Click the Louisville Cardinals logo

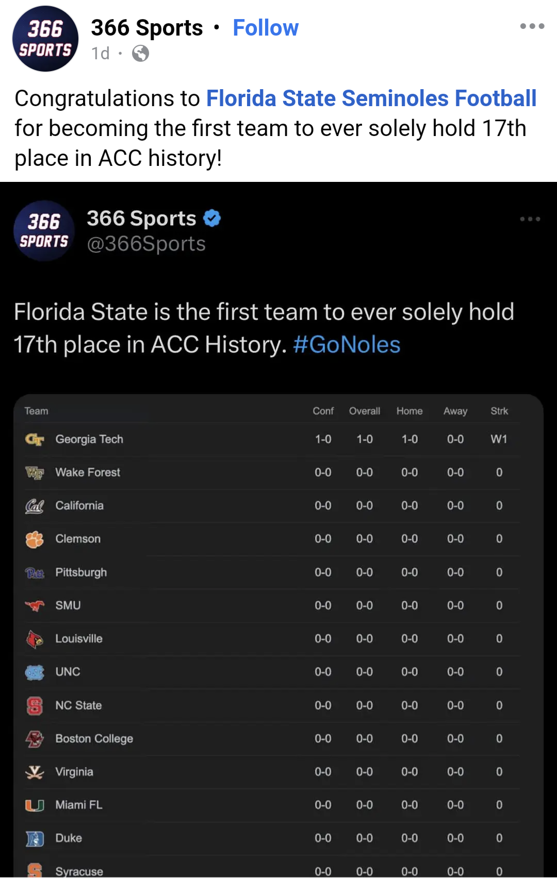tap(35, 639)
